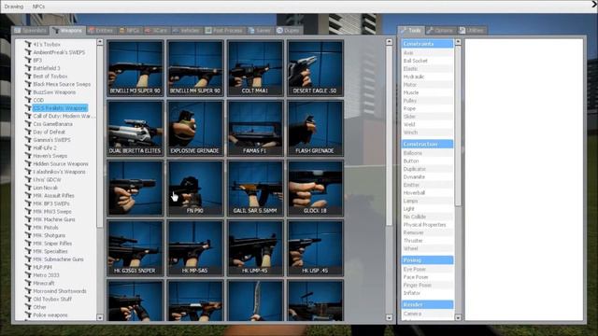Image resolution: width=598 pixels, height=336 pixels.
Task: Select the Glock 18 weapon icon
Action: (x=315, y=189)
